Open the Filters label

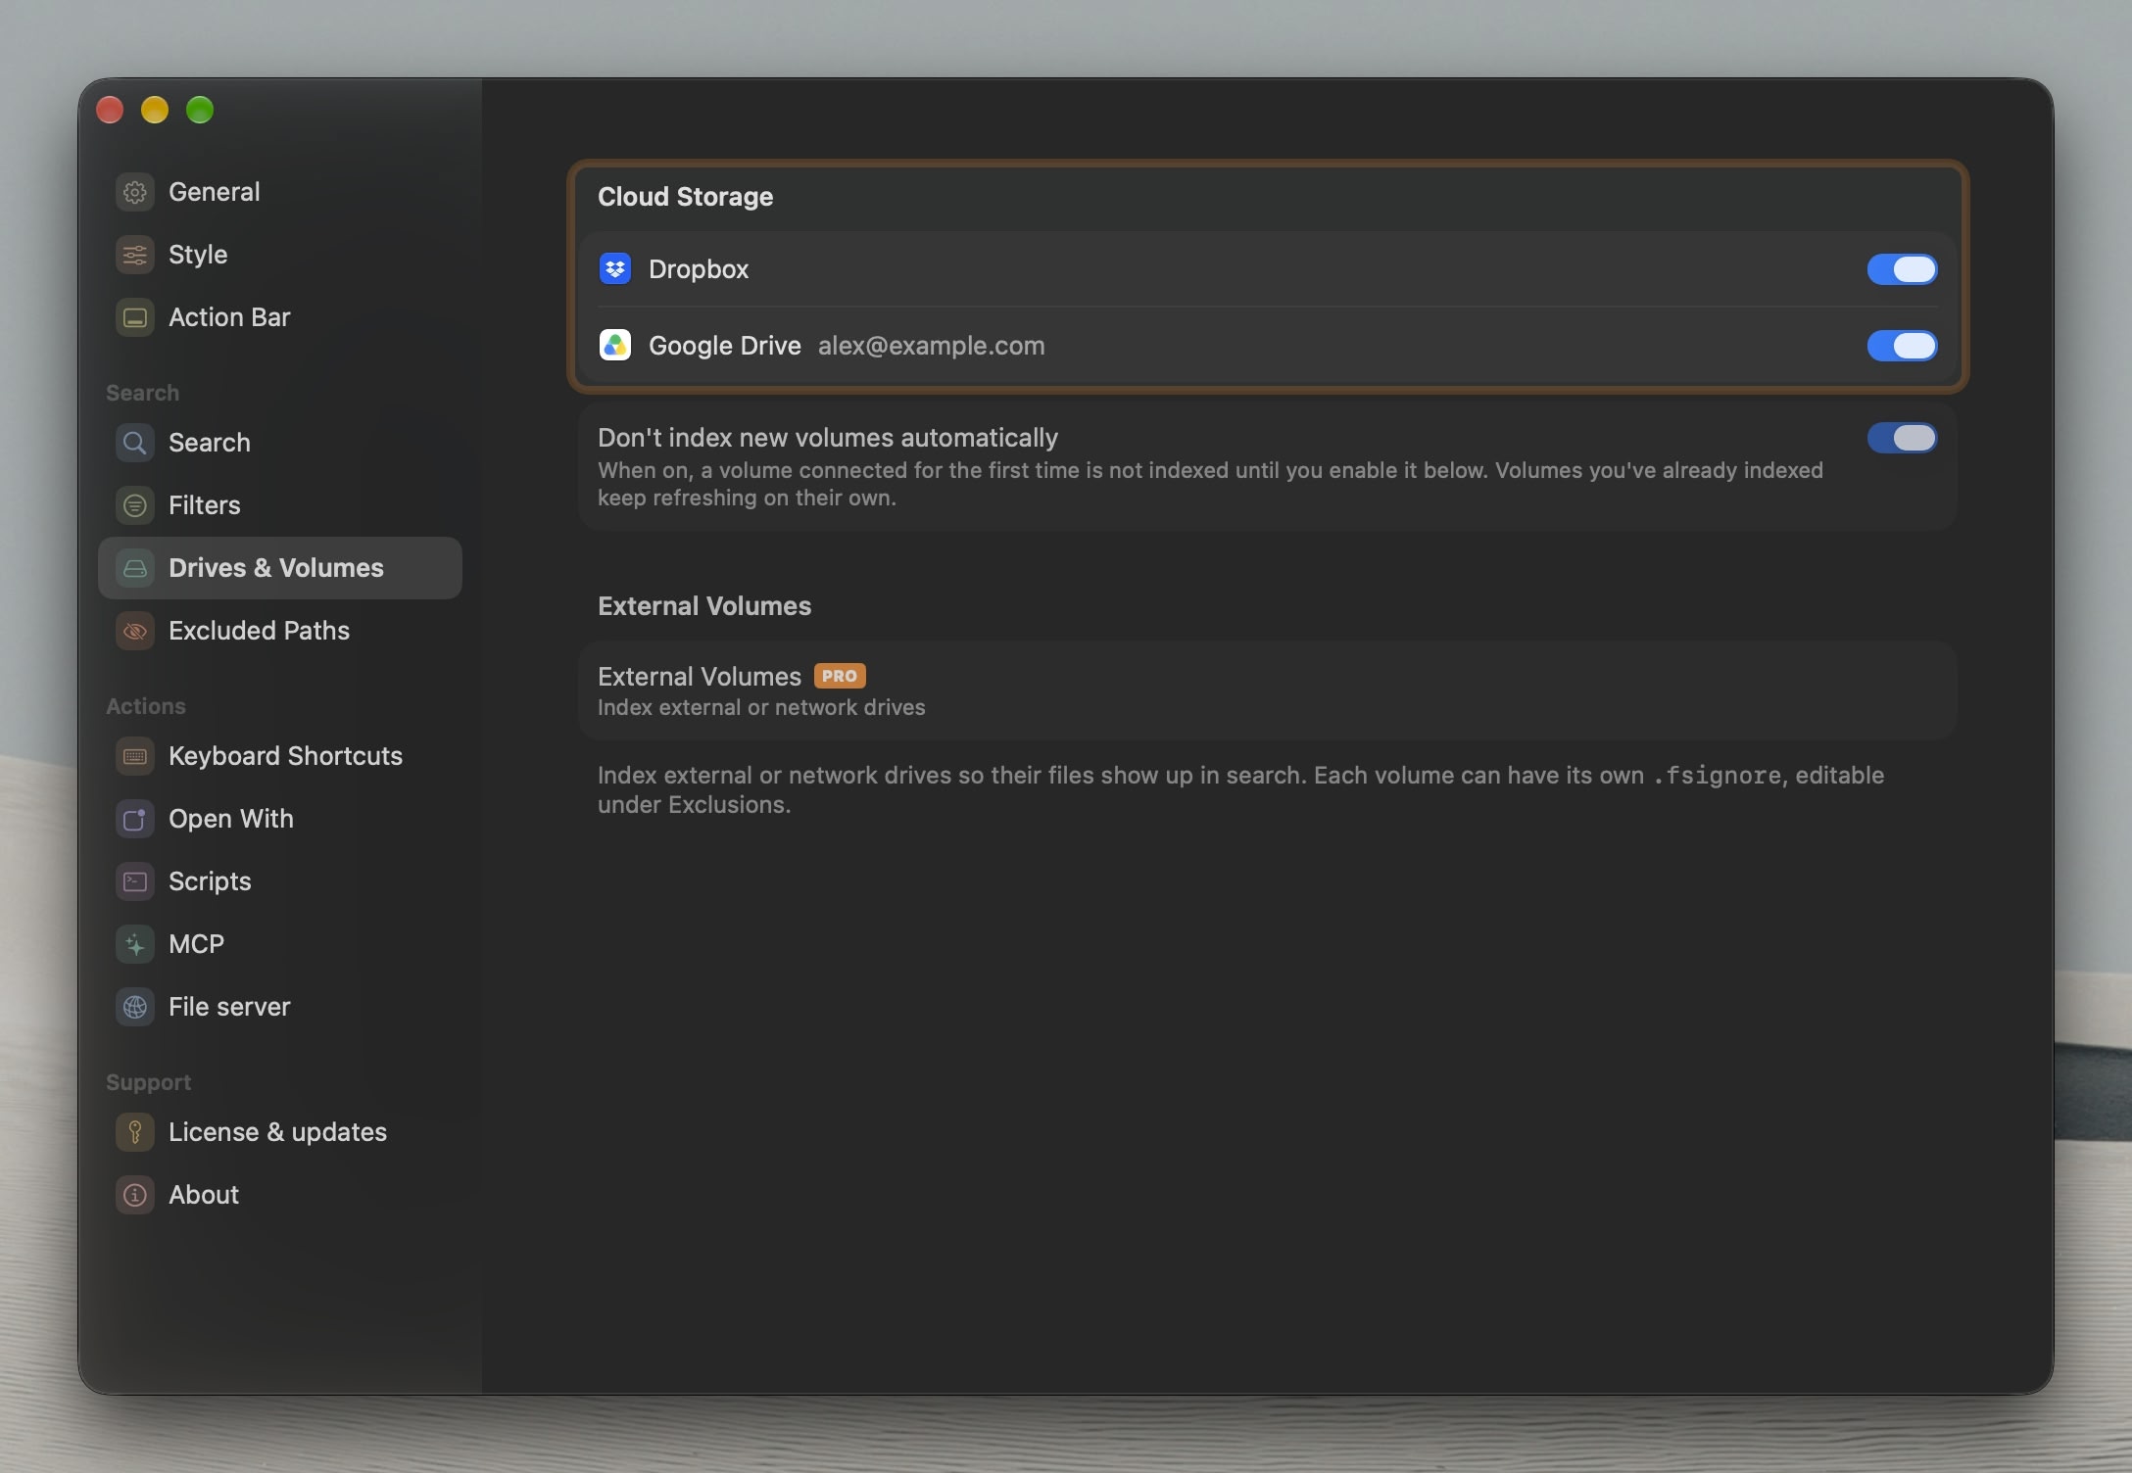(204, 505)
